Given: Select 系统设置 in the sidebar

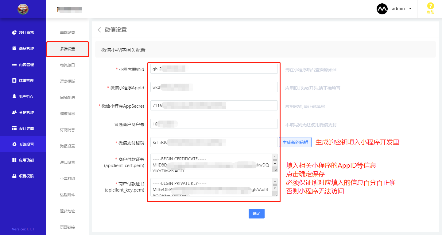Looking at the screenshot, I should 23,144.
